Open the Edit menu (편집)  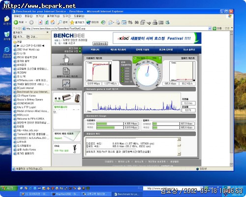(29, 16)
